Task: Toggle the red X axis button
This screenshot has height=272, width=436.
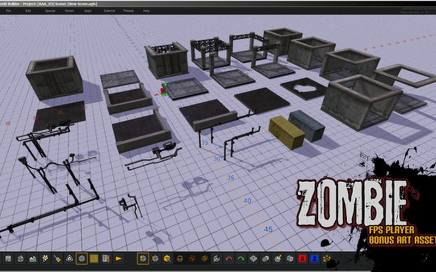Action: (302, 258)
